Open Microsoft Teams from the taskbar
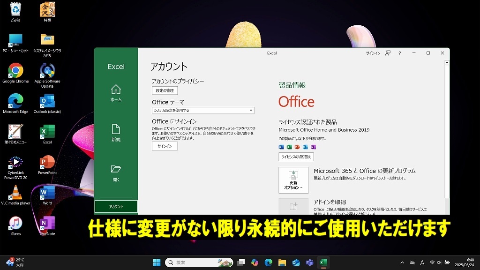The height and width of the screenshot is (270, 480). 310,262
